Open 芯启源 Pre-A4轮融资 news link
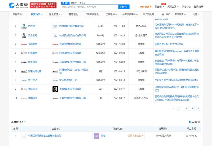 click(177, 26)
